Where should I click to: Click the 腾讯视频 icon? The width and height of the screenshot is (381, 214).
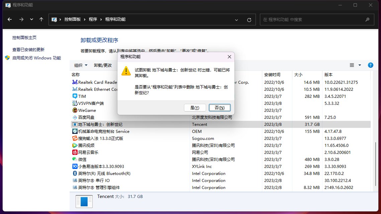(x=75, y=145)
